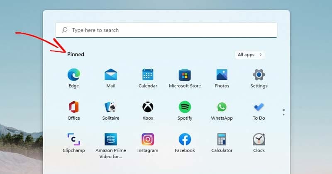Image resolution: width=332 pixels, height=174 pixels.
Task: Launch the Mail app
Action: 111,78
